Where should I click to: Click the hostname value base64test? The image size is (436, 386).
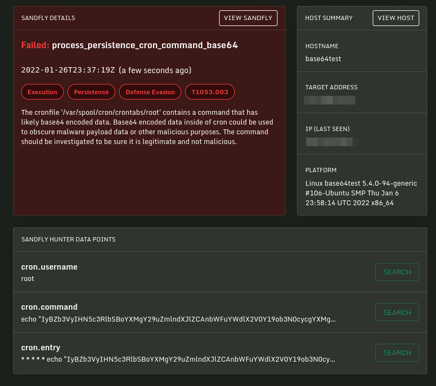pyautogui.click(x=323, y=58)
